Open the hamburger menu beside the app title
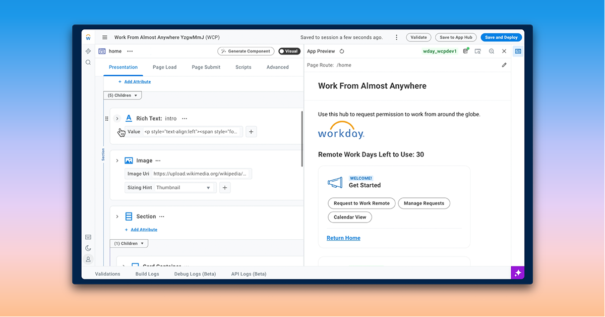The height and width of the screenshot is (317, 605). click(105, 37)
